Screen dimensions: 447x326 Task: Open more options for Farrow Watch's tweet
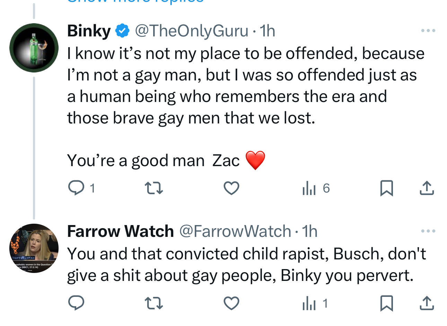(x=428, y=231)
